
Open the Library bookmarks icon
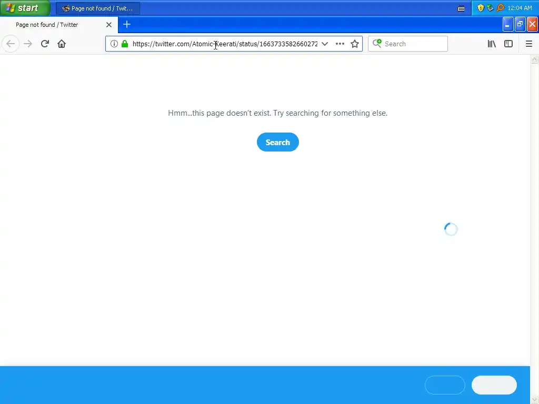click(492, 44)
